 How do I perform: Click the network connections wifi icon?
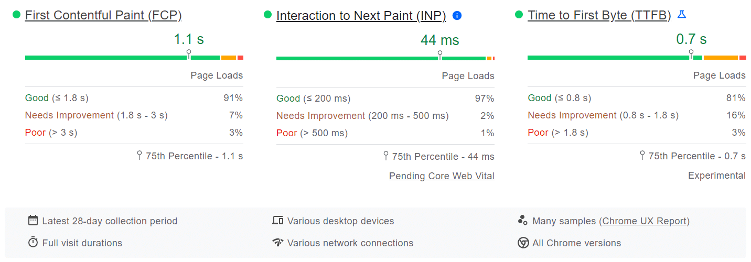pyautogui.click(x=278, y=243)
